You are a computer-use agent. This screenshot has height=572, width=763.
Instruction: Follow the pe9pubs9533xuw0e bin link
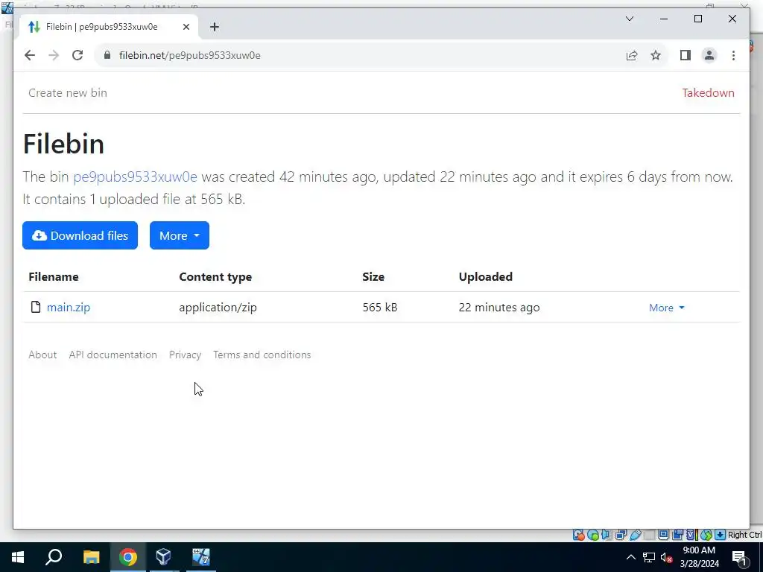click(136, 177)
